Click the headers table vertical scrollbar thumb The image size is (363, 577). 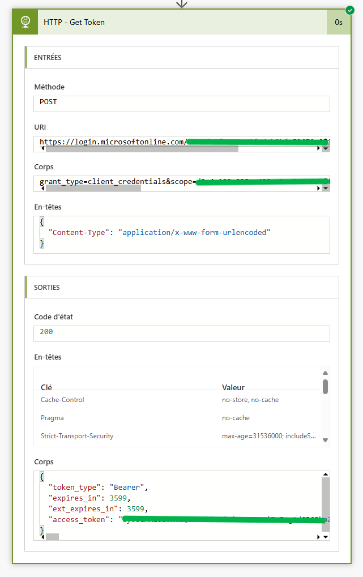click(x=325, y=386)
